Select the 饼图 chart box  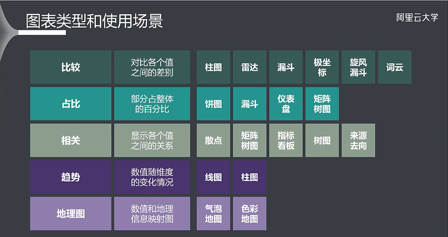point(213,104)
